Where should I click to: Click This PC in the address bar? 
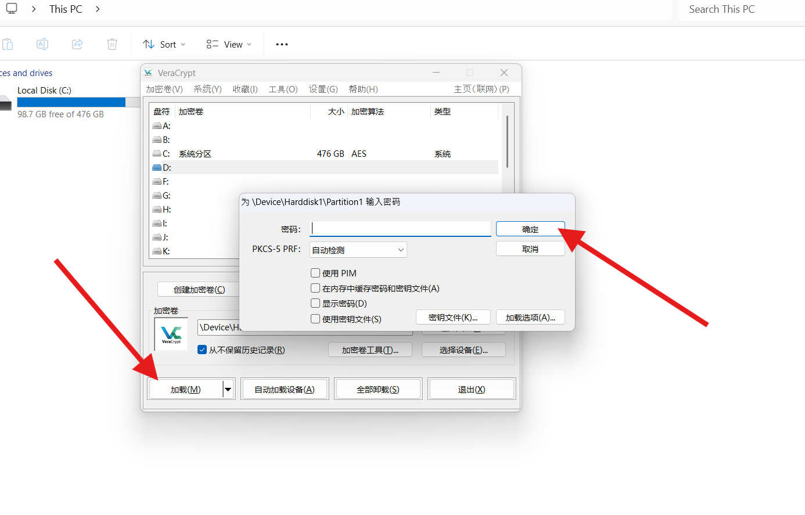click(66, 9)
